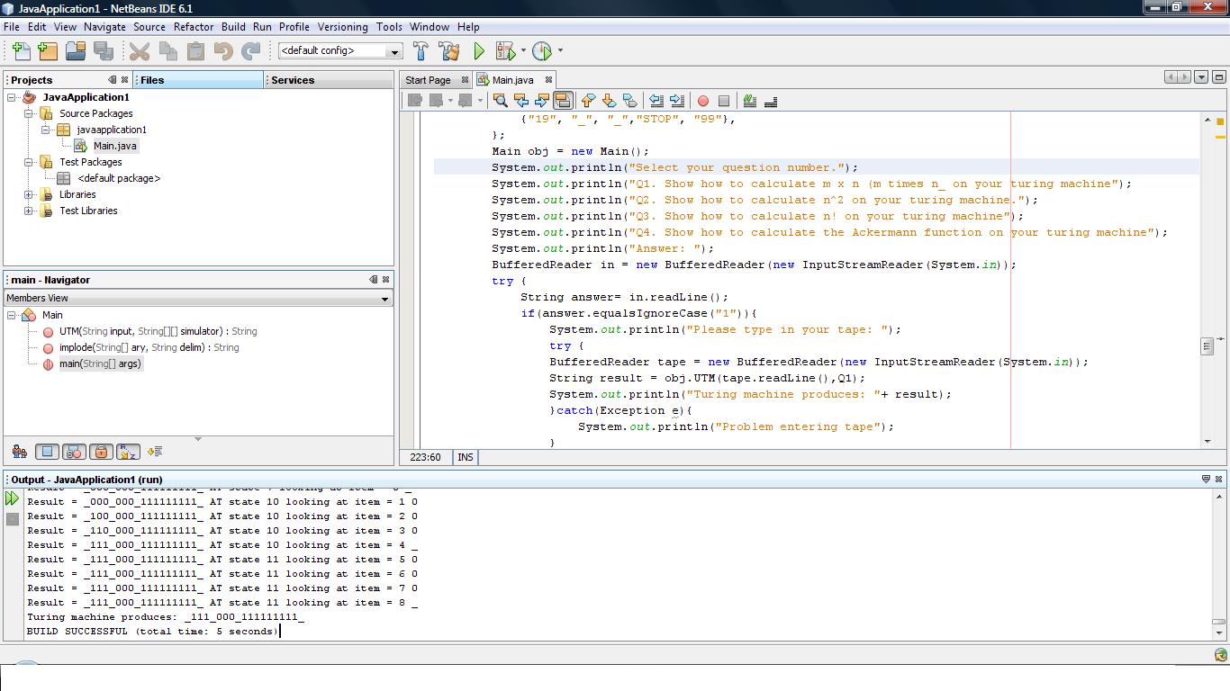
Task: Minimize the Navigator panel
Action: [x=374, y=280]
